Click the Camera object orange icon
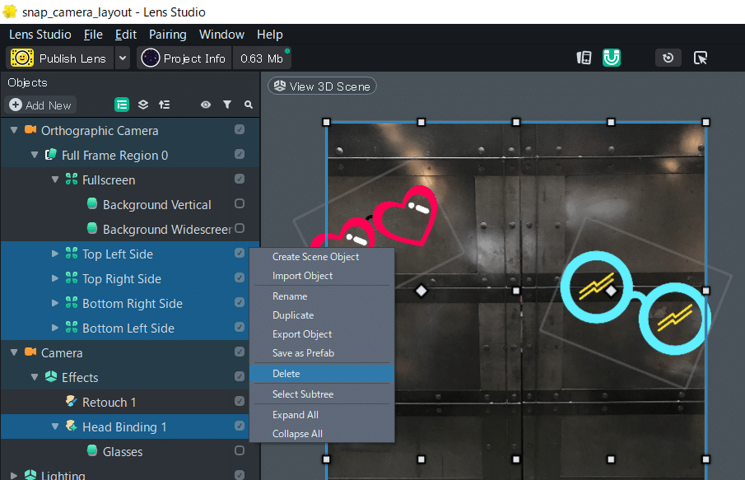The image size is (745, 480). pos(30,352)
